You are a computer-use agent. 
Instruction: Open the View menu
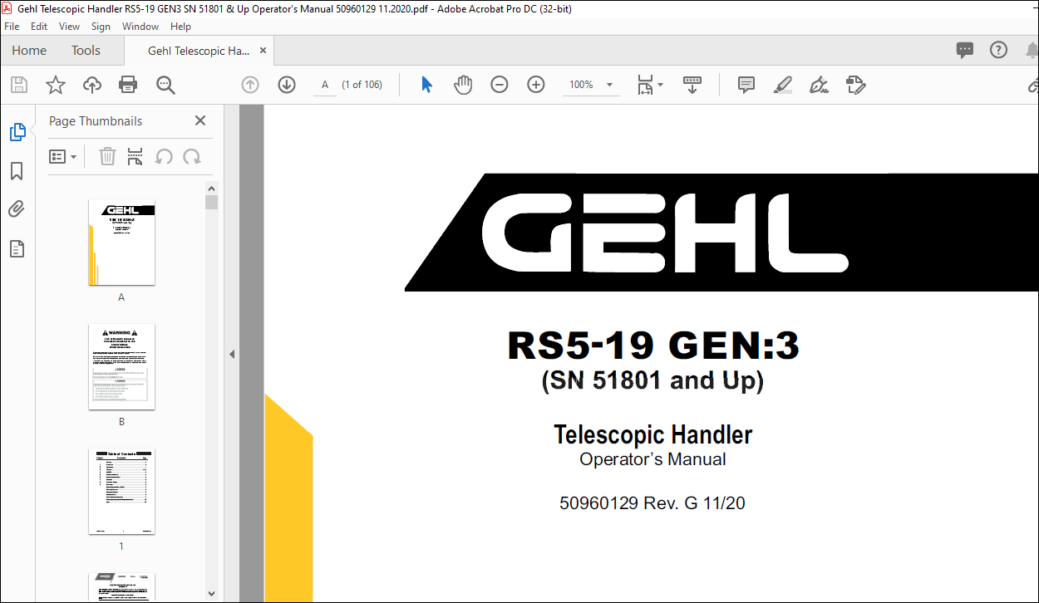tap(70, 27)
